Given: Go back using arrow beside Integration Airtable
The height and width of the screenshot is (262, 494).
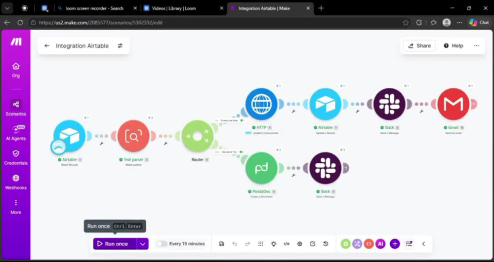Looking at the screenshot, I should click(x=47, y=45).
